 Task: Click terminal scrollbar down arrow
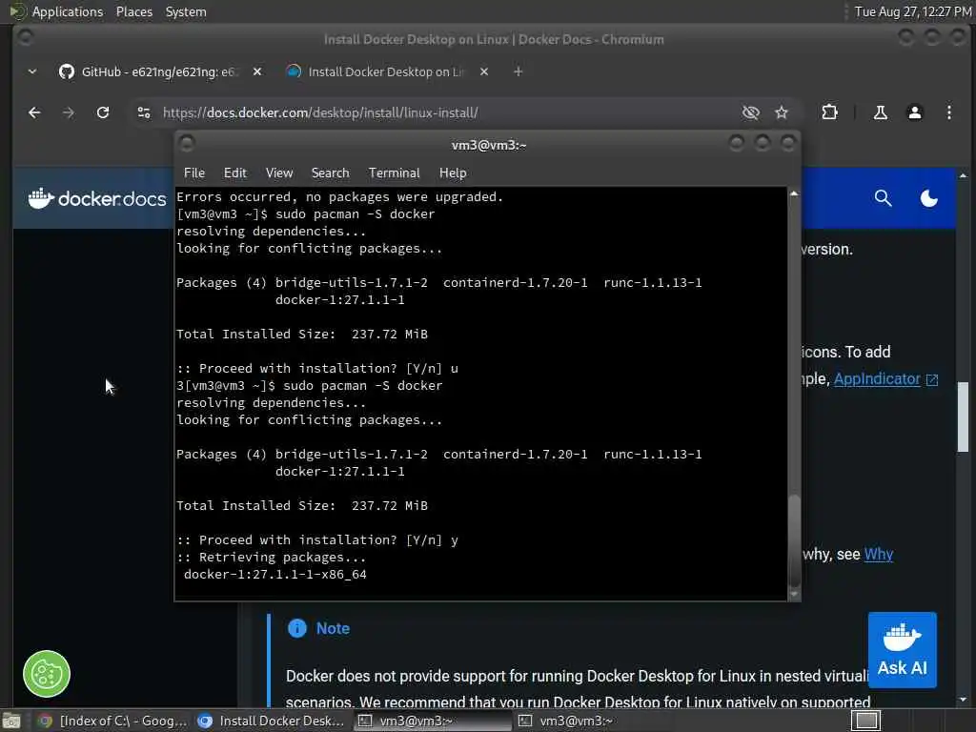(794, 595)
